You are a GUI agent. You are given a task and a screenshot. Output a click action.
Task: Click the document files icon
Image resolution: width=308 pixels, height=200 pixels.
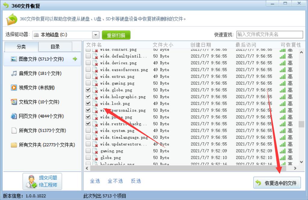(14, 102)
